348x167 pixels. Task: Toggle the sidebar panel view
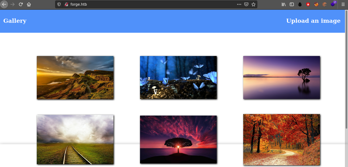coord(292,4)
